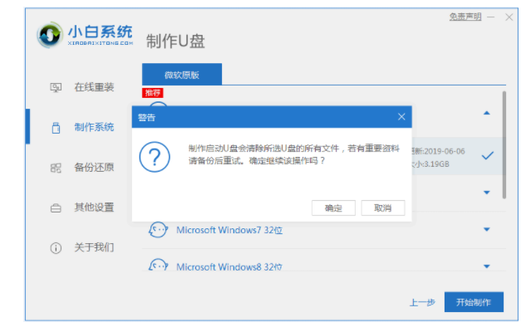Collapse the top list entry with up arrow
Screen dimensions: 531x332
(x=487, y=112)
